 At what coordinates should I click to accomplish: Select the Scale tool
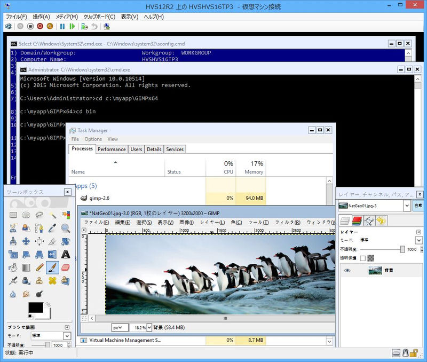pyautogui.click(x=13, y=254)
